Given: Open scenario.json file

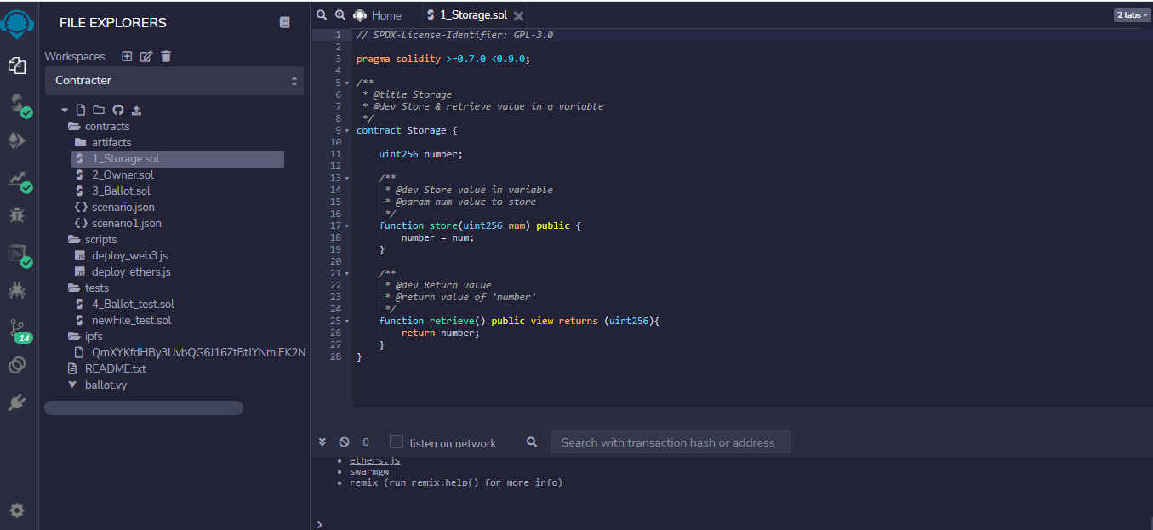Looking at the screenshot, I should tap(123, 207).
